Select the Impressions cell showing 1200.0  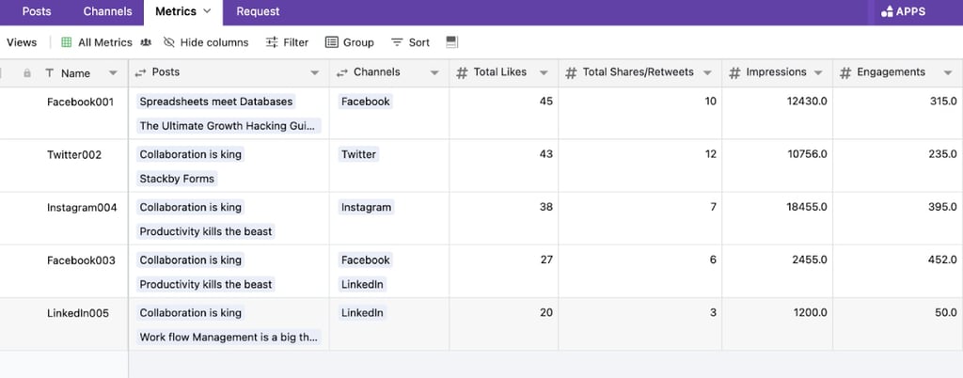[x=777, y=324]
